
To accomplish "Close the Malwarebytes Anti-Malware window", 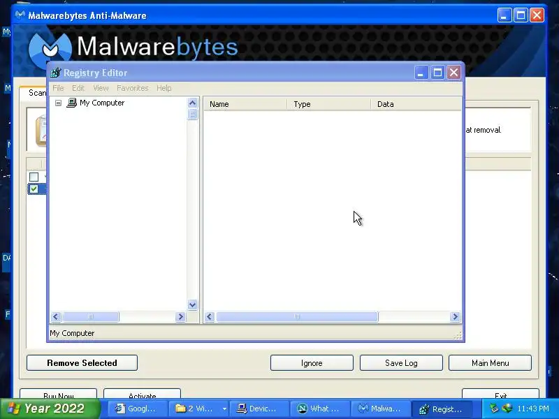I will [x=537, y=15].
